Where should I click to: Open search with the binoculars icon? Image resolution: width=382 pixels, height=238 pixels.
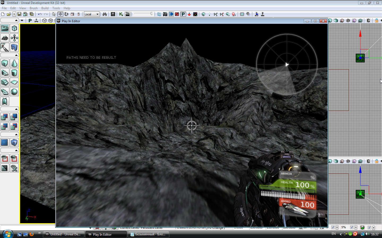105,14
